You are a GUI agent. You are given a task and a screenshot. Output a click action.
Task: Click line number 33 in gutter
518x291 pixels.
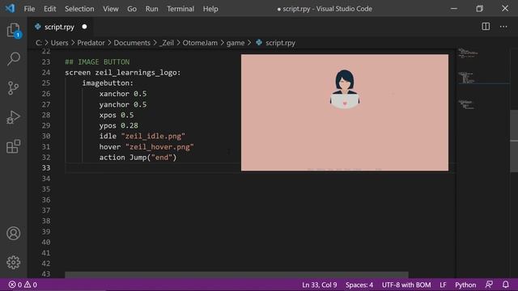pyautogui.click(x=46, y=168)
